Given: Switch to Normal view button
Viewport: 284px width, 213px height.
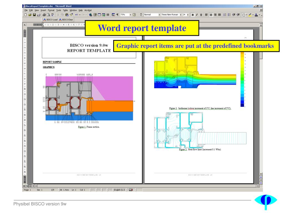Looking at the screenshot, I should tap(24, 186).
